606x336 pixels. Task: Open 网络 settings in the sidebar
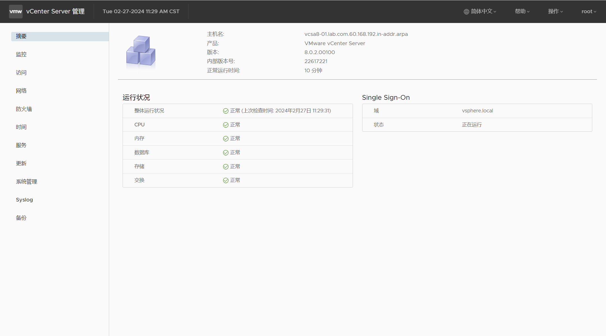21,91
